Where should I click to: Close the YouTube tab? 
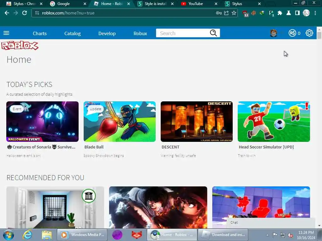click(216, 4)
